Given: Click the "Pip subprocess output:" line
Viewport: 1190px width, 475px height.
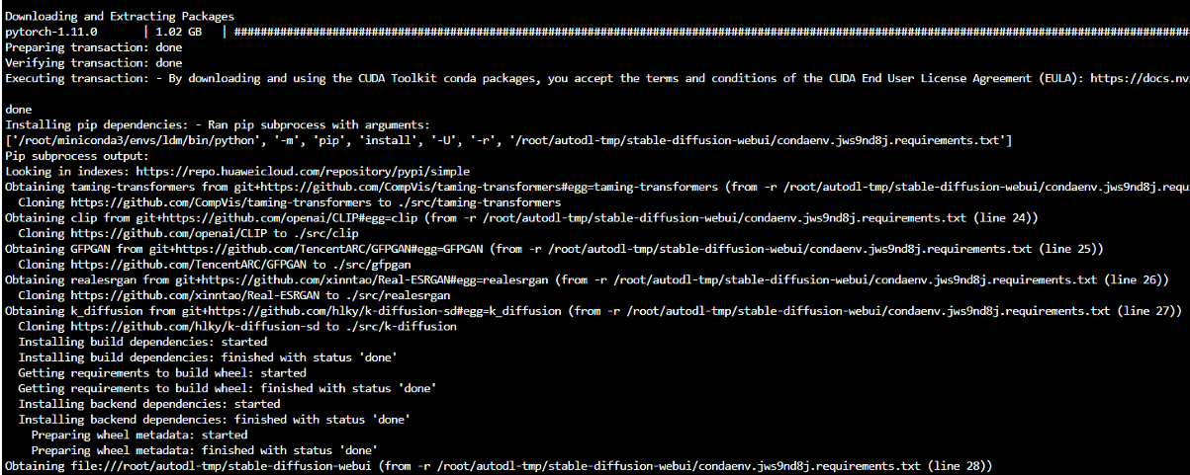Looking at the screenshot, I should click(76, 156).
